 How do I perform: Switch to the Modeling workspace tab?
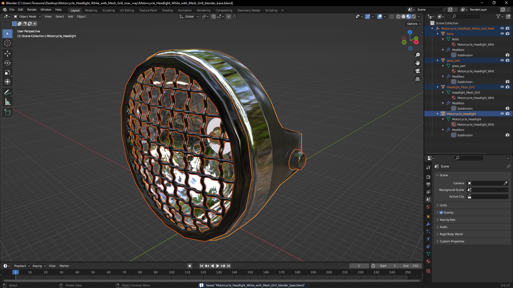coord(91,10)
